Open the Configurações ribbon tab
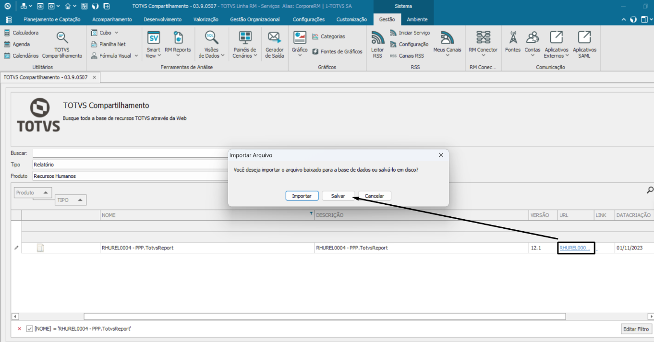The height and width of the screenshot is (342, 654). click(x=309, y=20)
